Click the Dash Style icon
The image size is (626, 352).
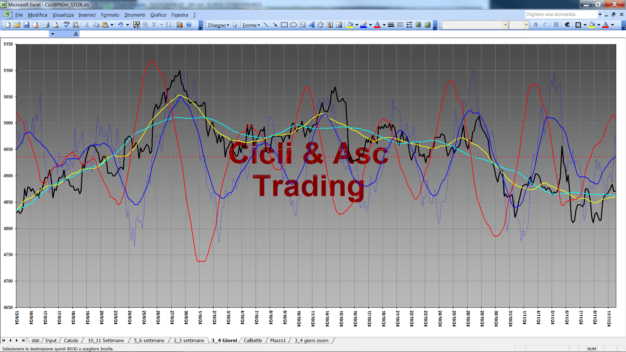coord(400,25)
